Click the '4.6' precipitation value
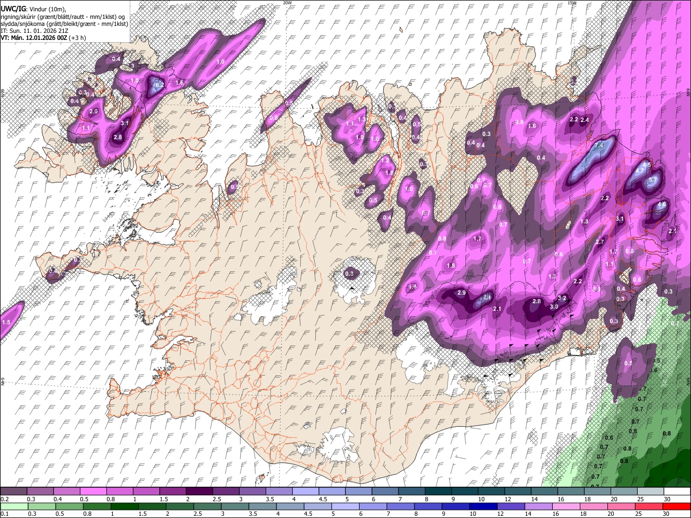This screenshot has height=518, width=691. click(662, 205)
